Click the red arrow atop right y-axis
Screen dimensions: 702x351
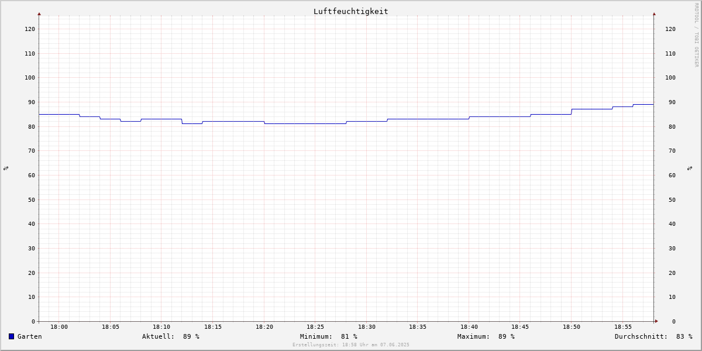click(654, 13)
